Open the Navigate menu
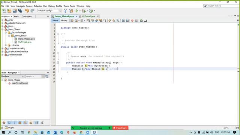Image resolution: width=240 pixels, height=135 pixels. (x=21, y=6)
